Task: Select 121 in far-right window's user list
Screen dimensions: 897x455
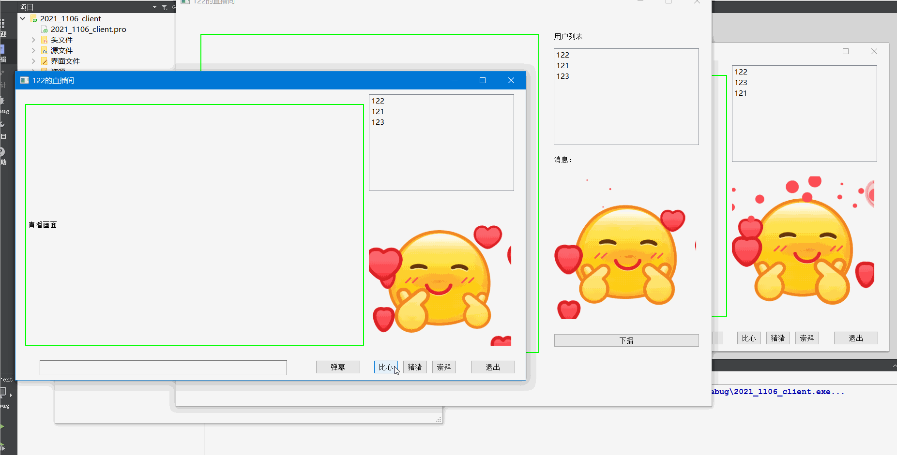Action: pyautogui.click(x=741, y=93)
